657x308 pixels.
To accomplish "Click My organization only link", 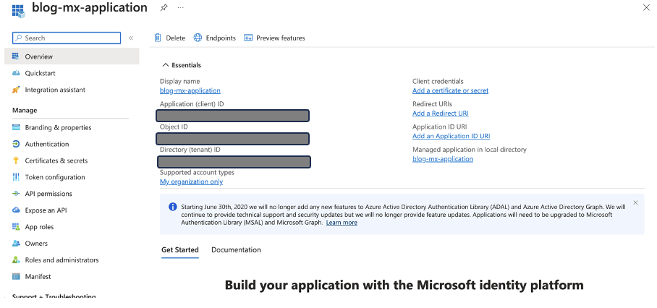I will pos(192,181).
